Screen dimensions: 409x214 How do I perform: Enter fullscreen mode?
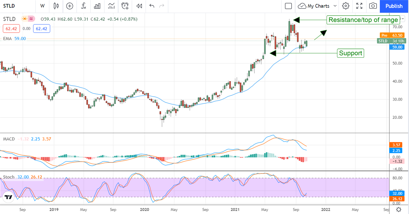click(x=359, y=6)
